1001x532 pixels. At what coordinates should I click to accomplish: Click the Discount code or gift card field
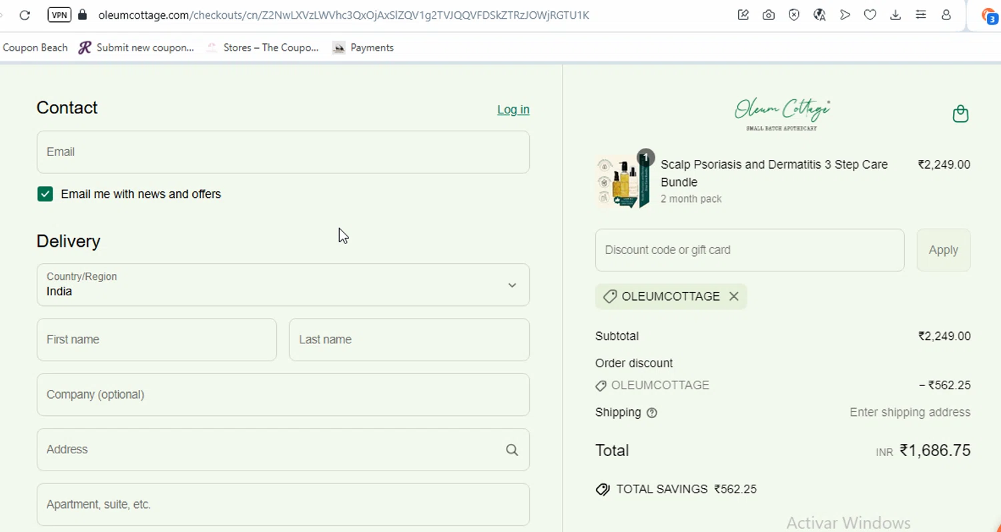[x=750, y=250]
